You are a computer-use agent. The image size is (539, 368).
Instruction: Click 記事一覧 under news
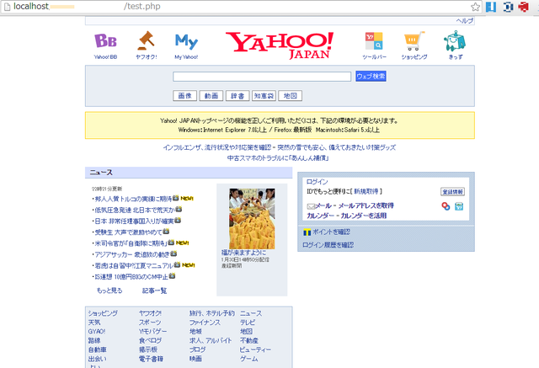pos(154,291)
